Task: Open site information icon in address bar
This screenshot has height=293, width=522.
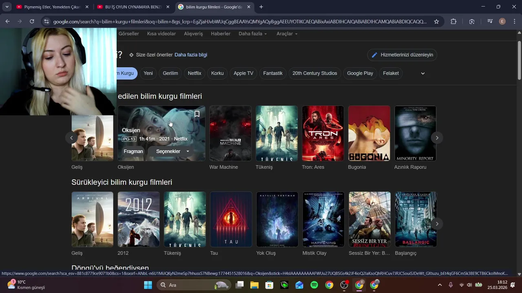Action: pyautogui.click(x=46, y=22)
